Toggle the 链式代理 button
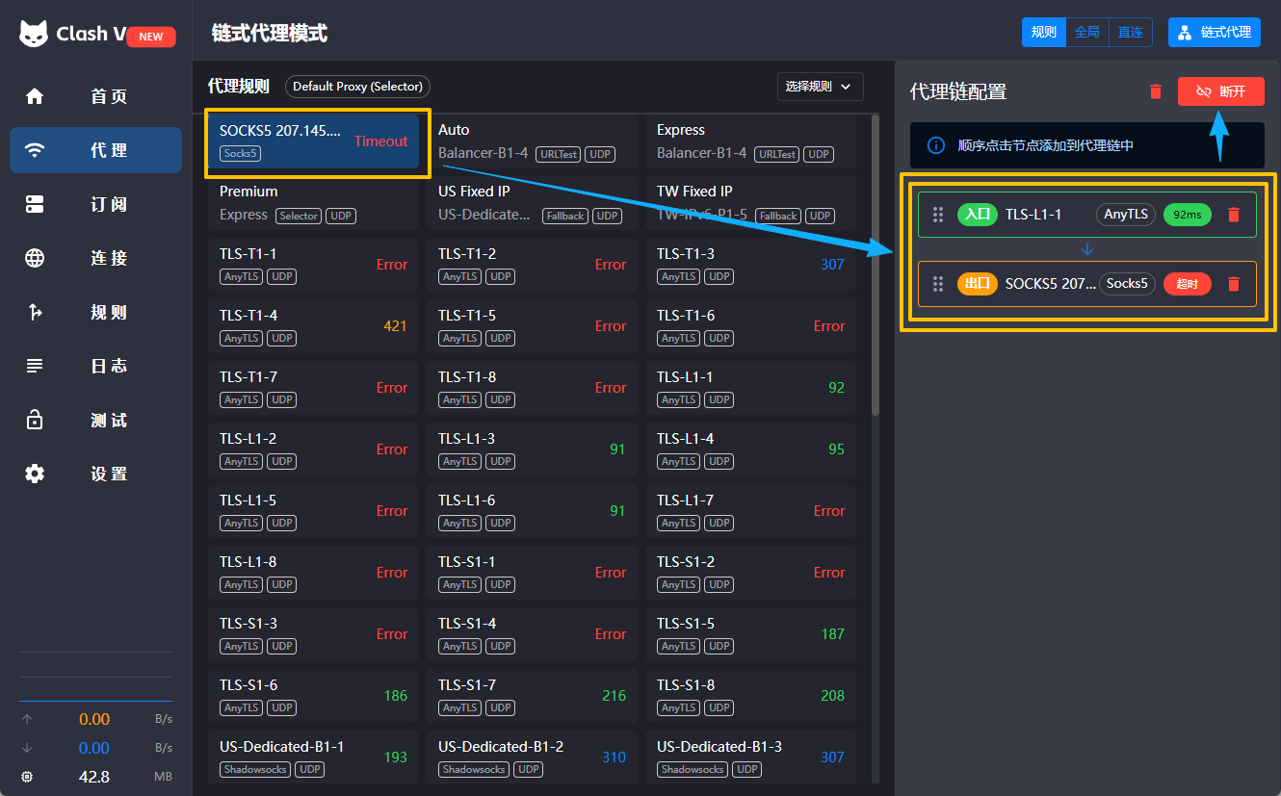The width and height of the screenshot is (1281, 796). [1215, 32]
